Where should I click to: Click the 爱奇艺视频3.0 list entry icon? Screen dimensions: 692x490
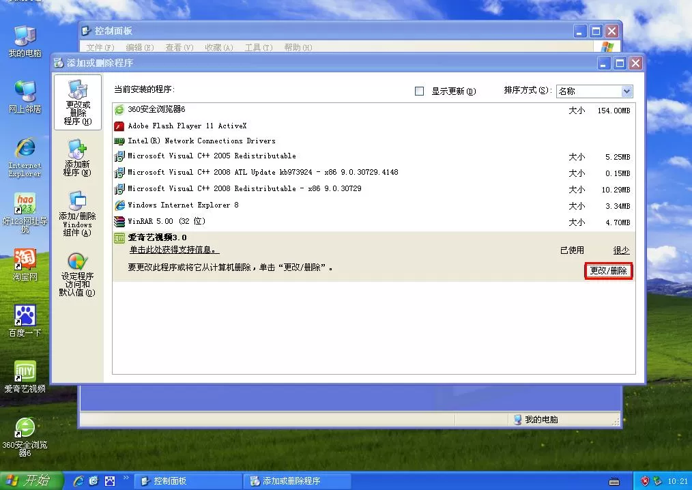(119, 238)
